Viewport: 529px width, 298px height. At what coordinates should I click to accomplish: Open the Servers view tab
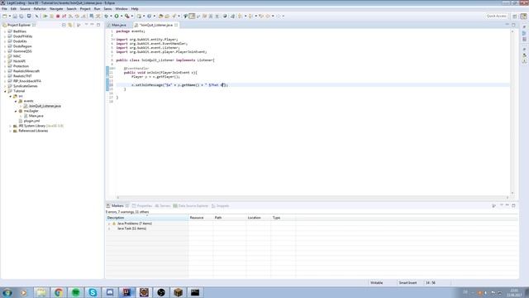pos(163,206)
